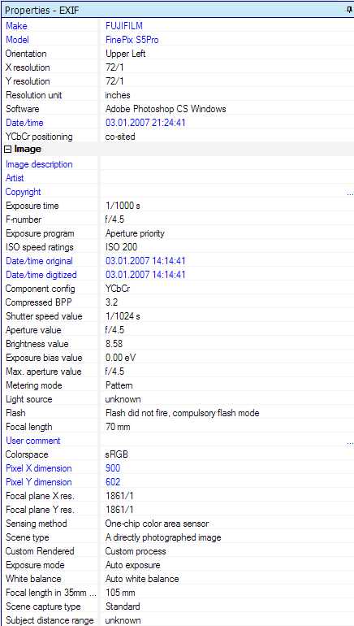Edit the Date/time value 21:24:41
This screenshot has width=354, height=626.
tap(145, 123)
